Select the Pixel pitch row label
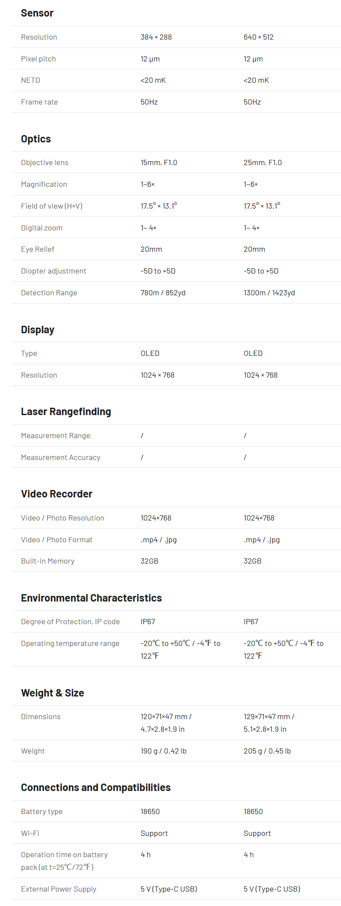341x906 pixels. [x=38, y=59]
